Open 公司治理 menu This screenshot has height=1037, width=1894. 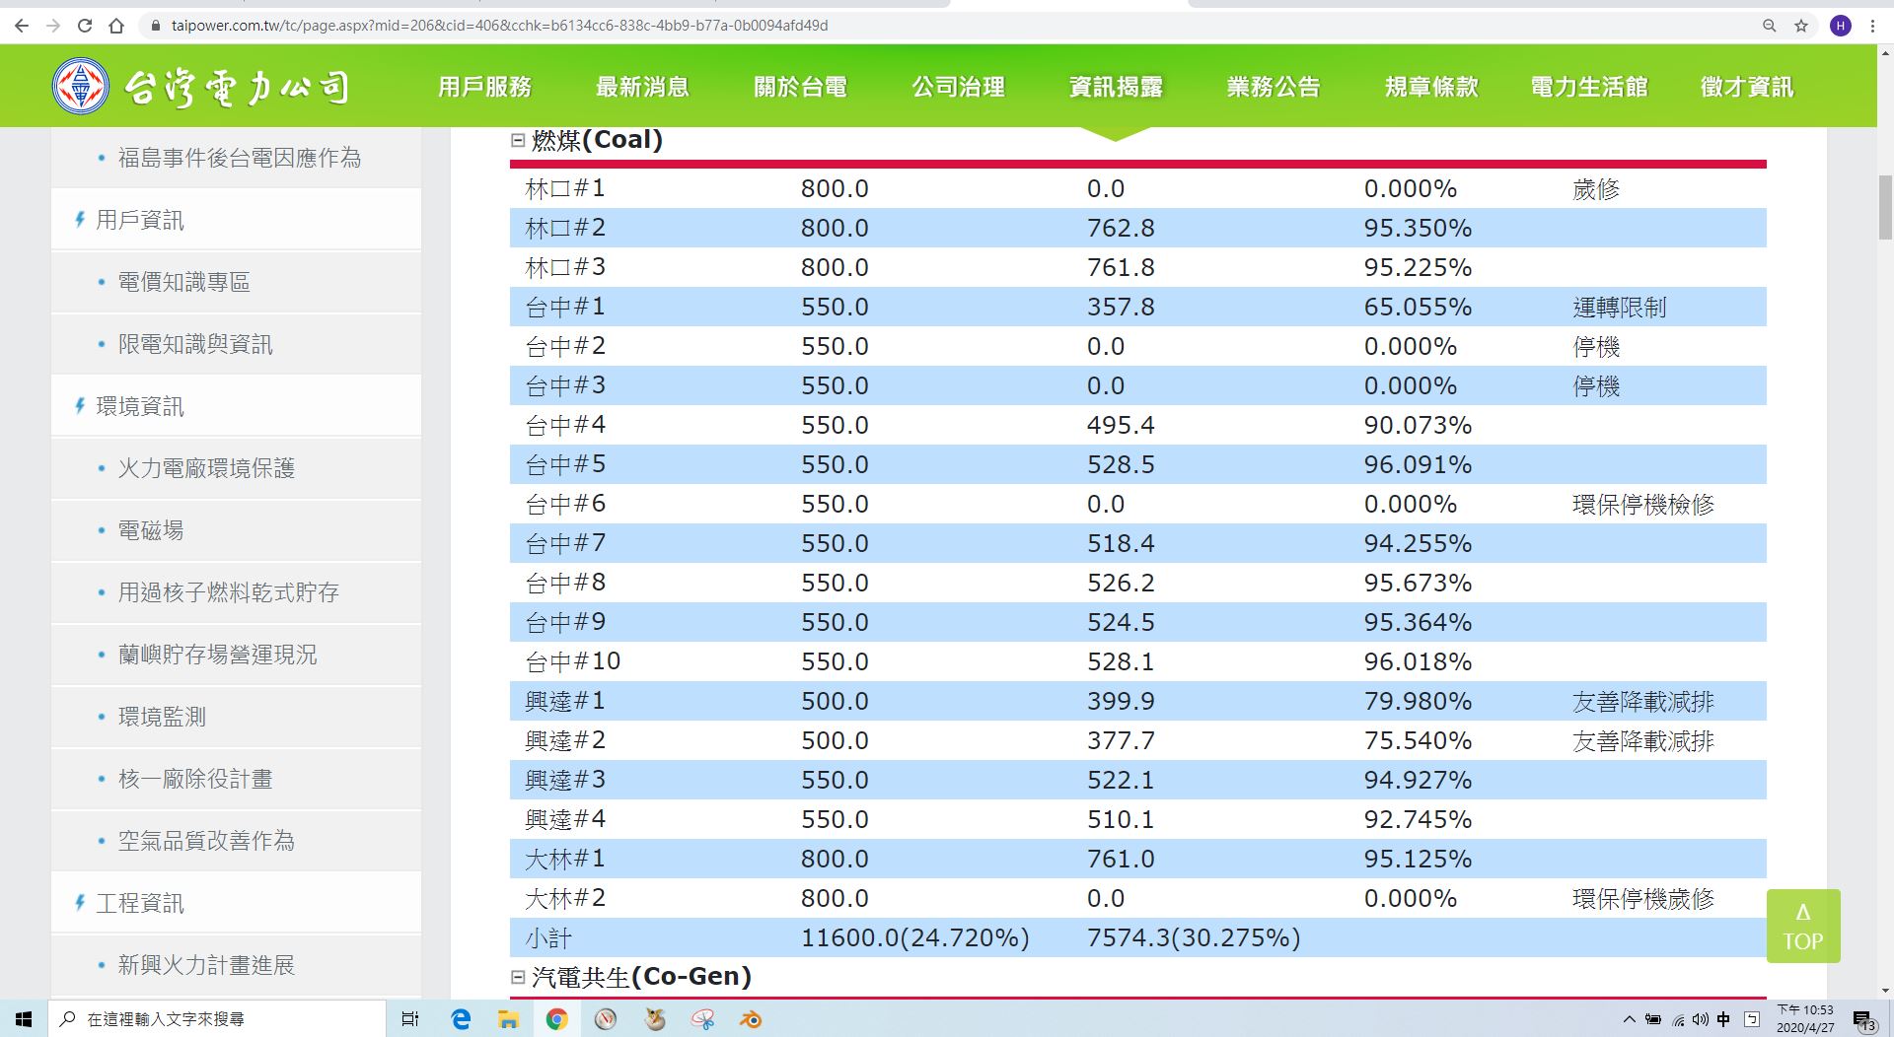tap(958, 87)
